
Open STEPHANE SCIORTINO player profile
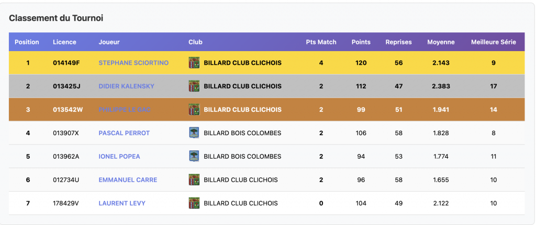point(133,63)
